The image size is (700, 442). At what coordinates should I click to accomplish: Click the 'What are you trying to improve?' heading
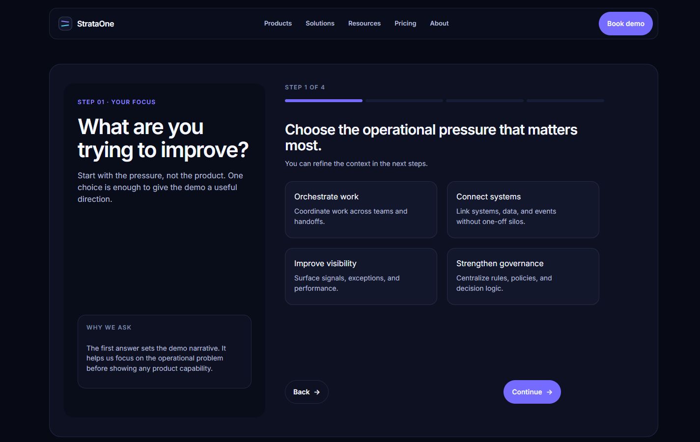[163, 138]
